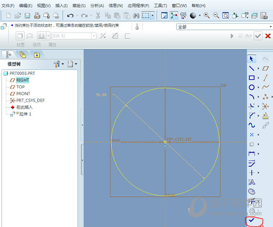The height and width of the screenshot is (227, 273).
Task: Confirm the extrude feature with the checkmark
Action: pos(258,36)
